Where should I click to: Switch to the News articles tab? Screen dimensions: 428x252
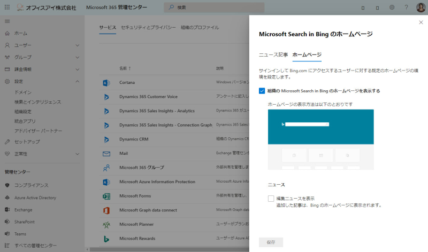pyautogui.click(x=273, y=54)
